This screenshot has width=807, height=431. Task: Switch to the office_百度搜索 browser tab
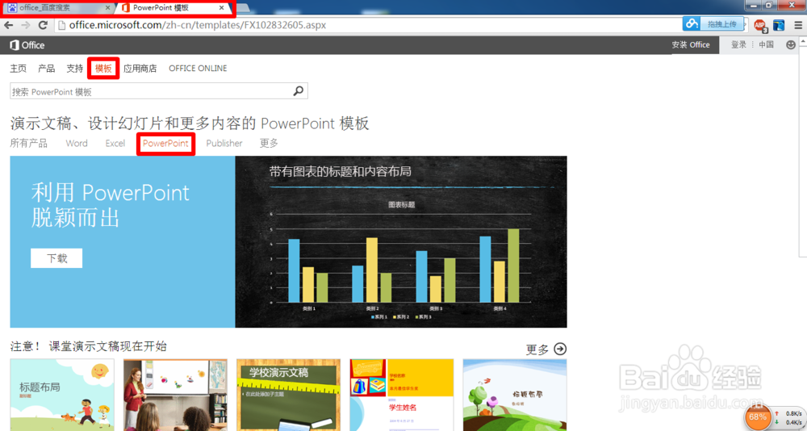coord(57,8)
